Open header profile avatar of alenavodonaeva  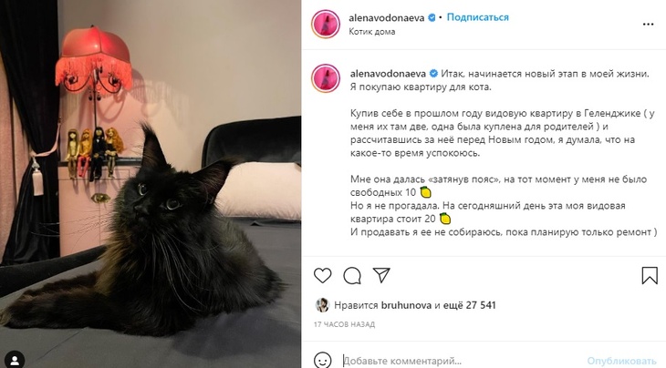[x=326, y=25]
